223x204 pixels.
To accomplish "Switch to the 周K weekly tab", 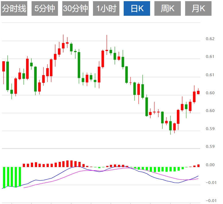I will coord(168,8).
